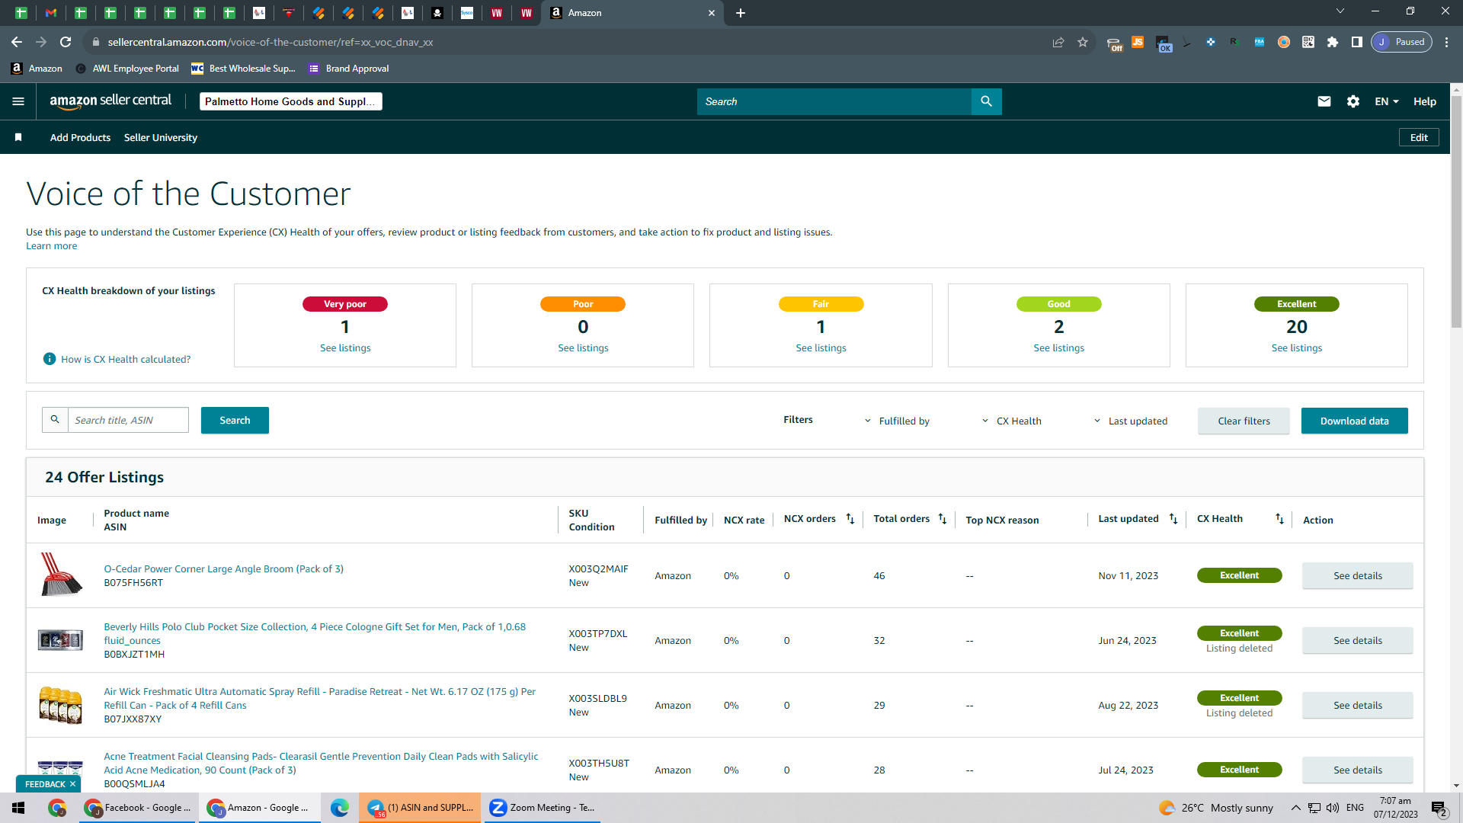Close the FEEDBACK tab with its X
The width and height of the screenshot is (1463, 823).
(x=73, y=784)
